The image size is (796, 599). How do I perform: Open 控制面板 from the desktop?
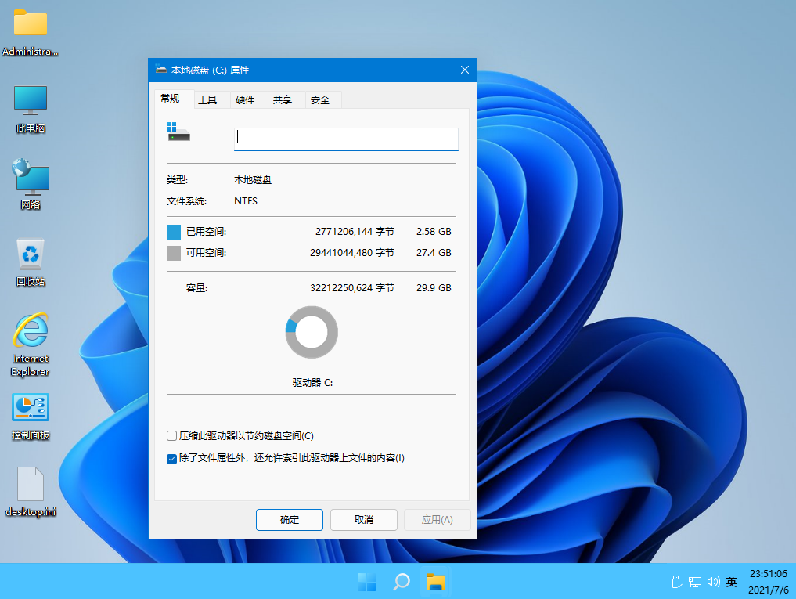[30, 406]
